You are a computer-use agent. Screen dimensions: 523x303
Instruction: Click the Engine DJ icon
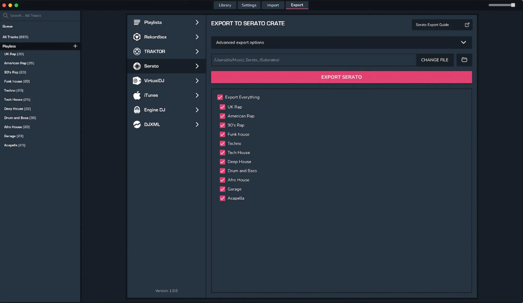[137, 110]
